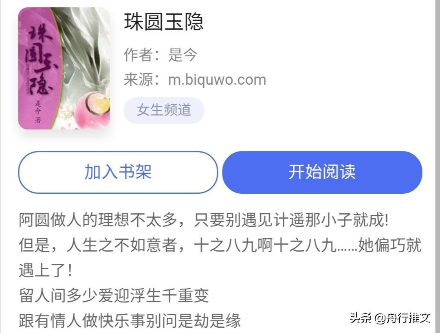Screen dimensions: 440x333
Task: Click the author signature 是今著 on the cover
Action: (38, 112)
